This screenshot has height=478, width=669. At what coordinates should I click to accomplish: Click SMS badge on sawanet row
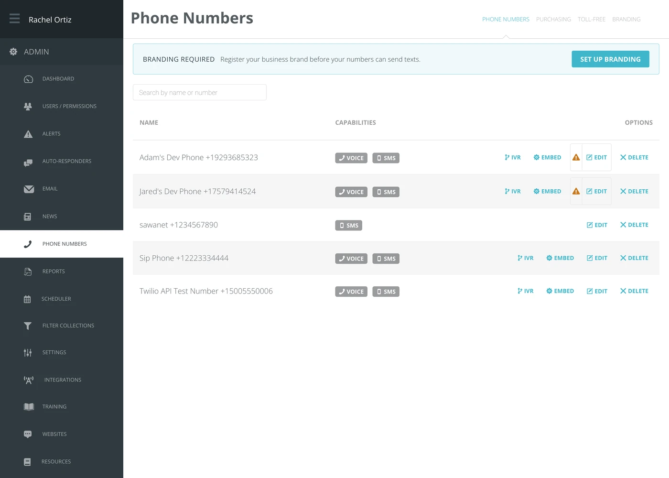[x=348, y=226]
